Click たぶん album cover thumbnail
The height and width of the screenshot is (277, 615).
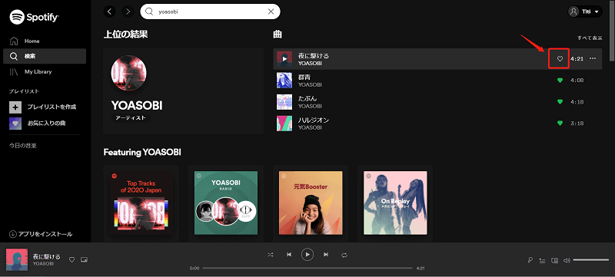point(284,102)
